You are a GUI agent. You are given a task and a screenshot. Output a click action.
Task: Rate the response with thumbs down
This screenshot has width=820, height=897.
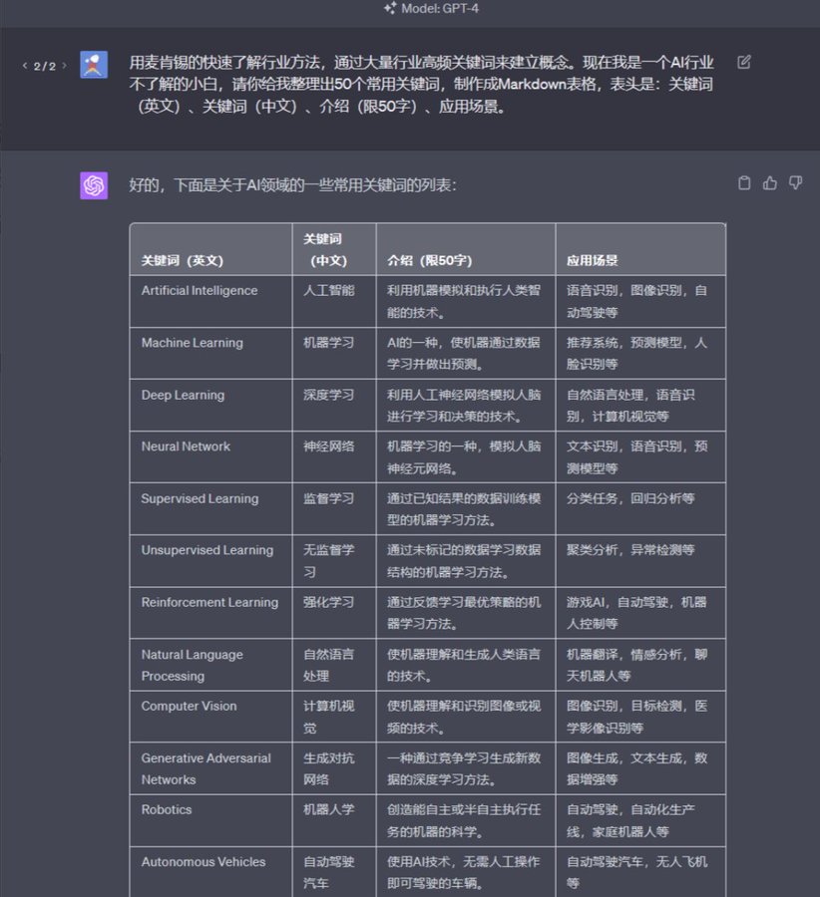click(794, 183)
